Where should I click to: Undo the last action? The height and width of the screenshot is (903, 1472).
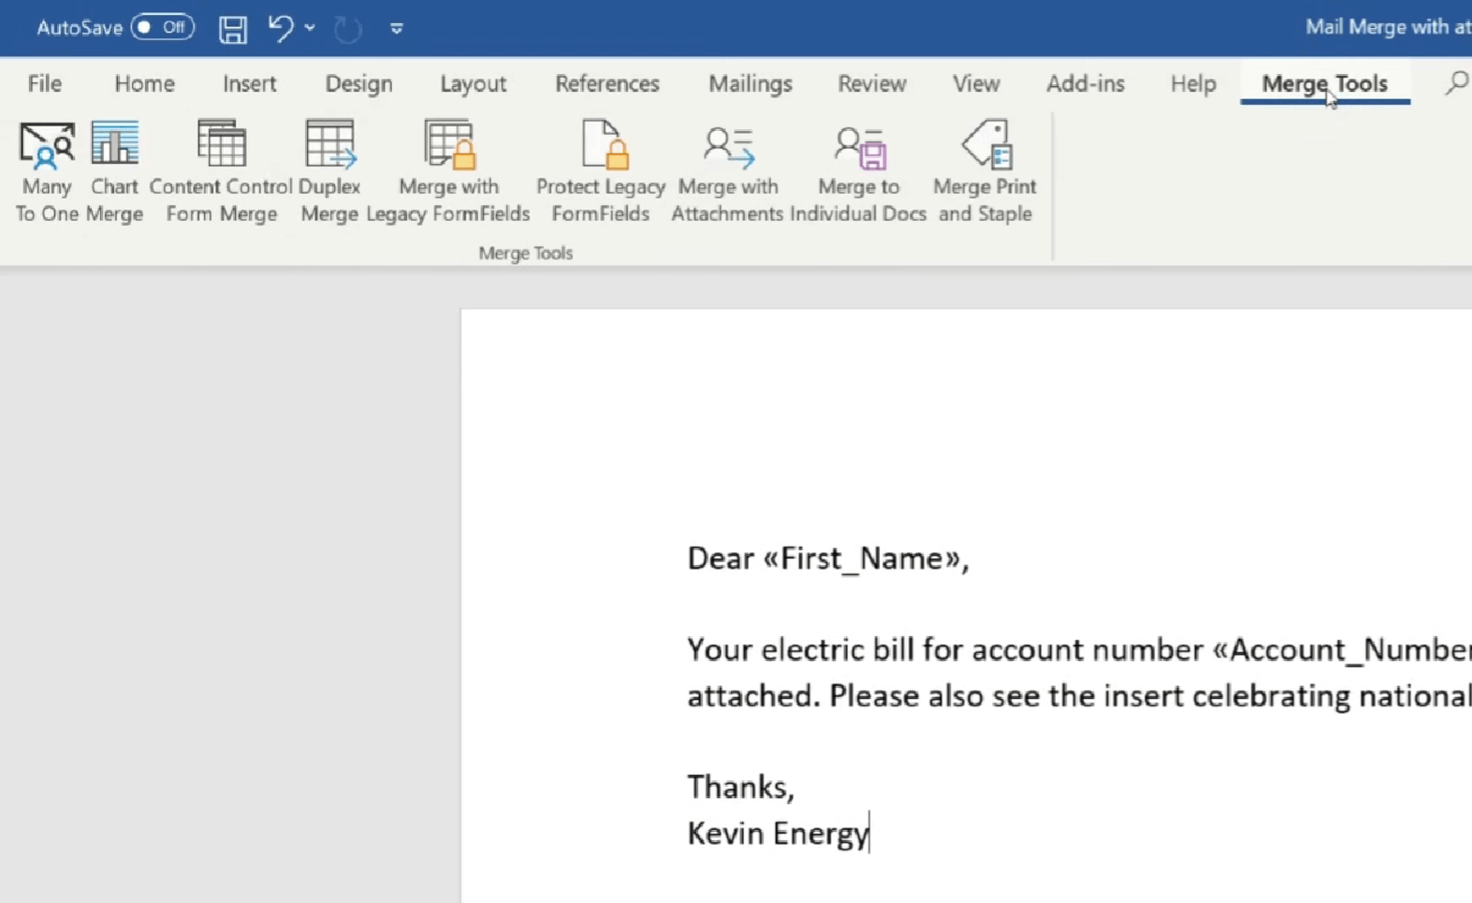(x=280, y=28)
